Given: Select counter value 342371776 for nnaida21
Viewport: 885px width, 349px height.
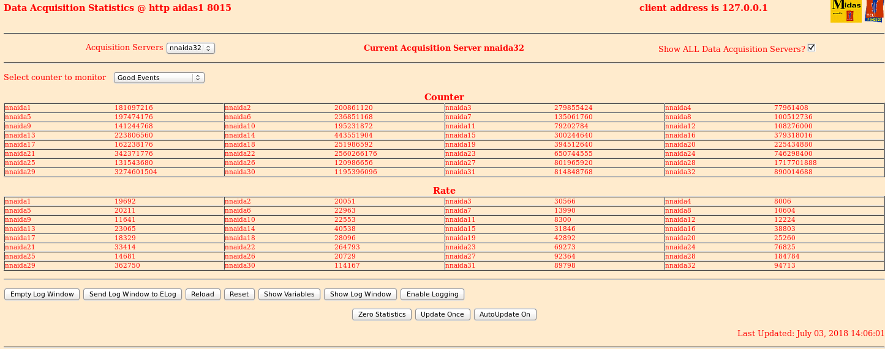Looking at the screenshot, I should pos(134,153).
